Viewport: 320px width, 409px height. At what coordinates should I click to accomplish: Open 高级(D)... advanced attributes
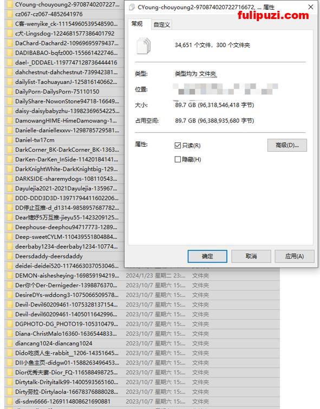click(287, 145)
